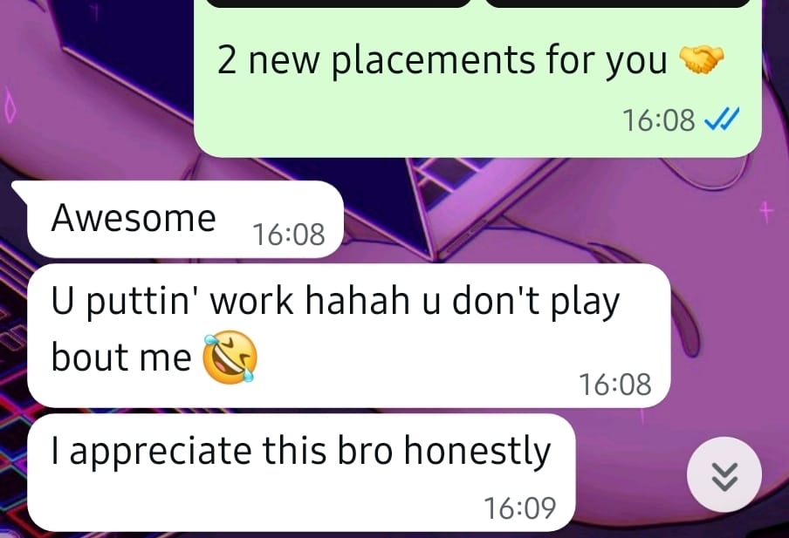
Task: Tap the word 'placements' in the outgoing message
Action: [433, 60]
